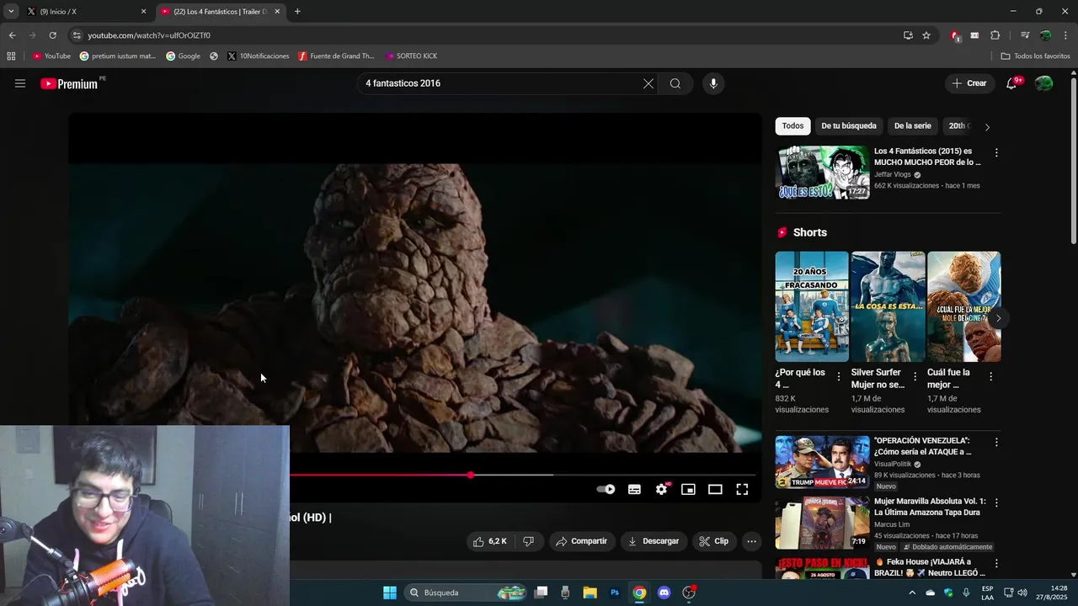Open '20 años fracasando' short thumbnail

pyautogui.click(x=812, y=306)
